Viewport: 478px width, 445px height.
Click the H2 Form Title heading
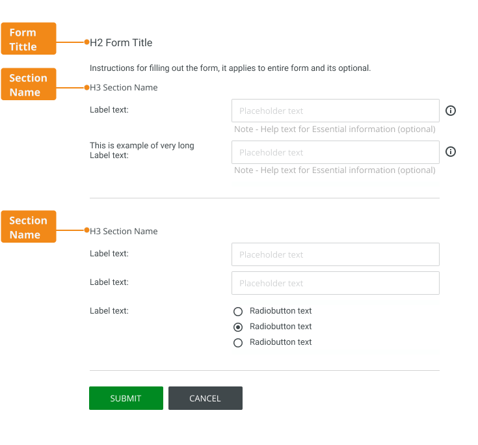tap(121, 43)
